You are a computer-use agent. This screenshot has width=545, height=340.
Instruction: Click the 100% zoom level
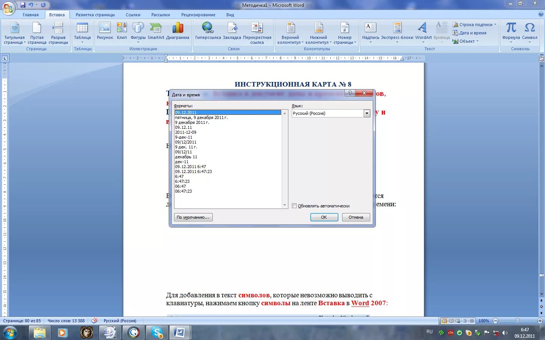pos(483,321)
